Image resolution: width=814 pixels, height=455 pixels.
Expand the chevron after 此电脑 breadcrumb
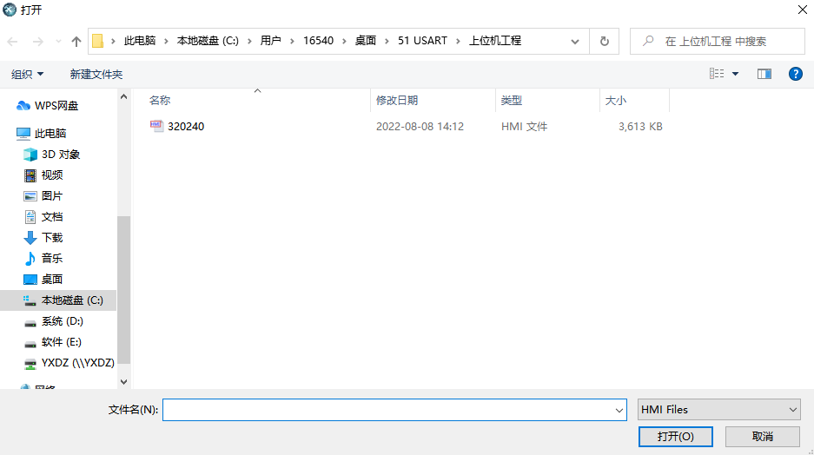(166, 41)
